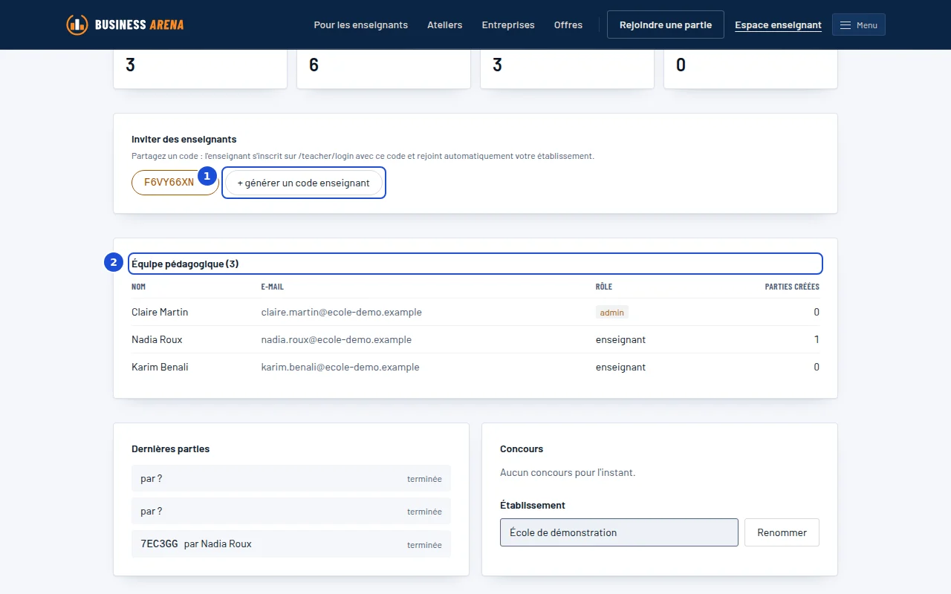The width and height of the screenshot is (951, 594).
Task: Open the Pour les enseignants nav item
Action: pyautogui.click(x=361, y=25)
